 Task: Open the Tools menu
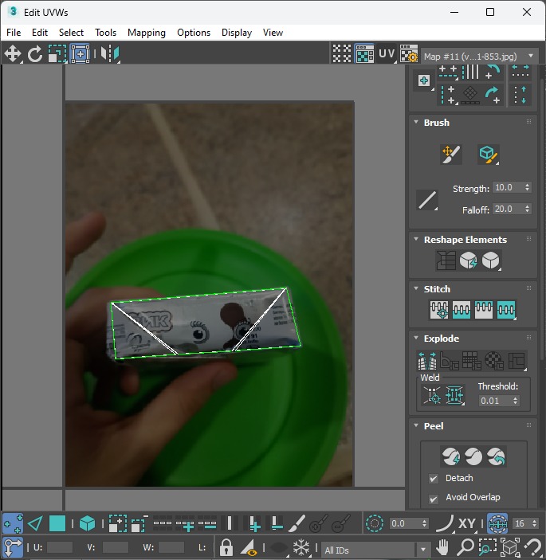coord(105,33)
